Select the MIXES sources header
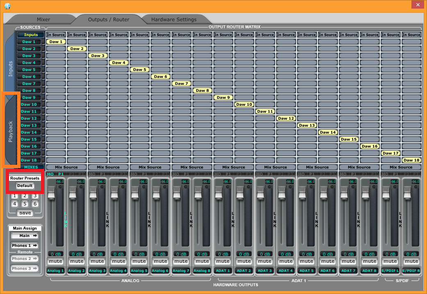 [x=31, y=167]
